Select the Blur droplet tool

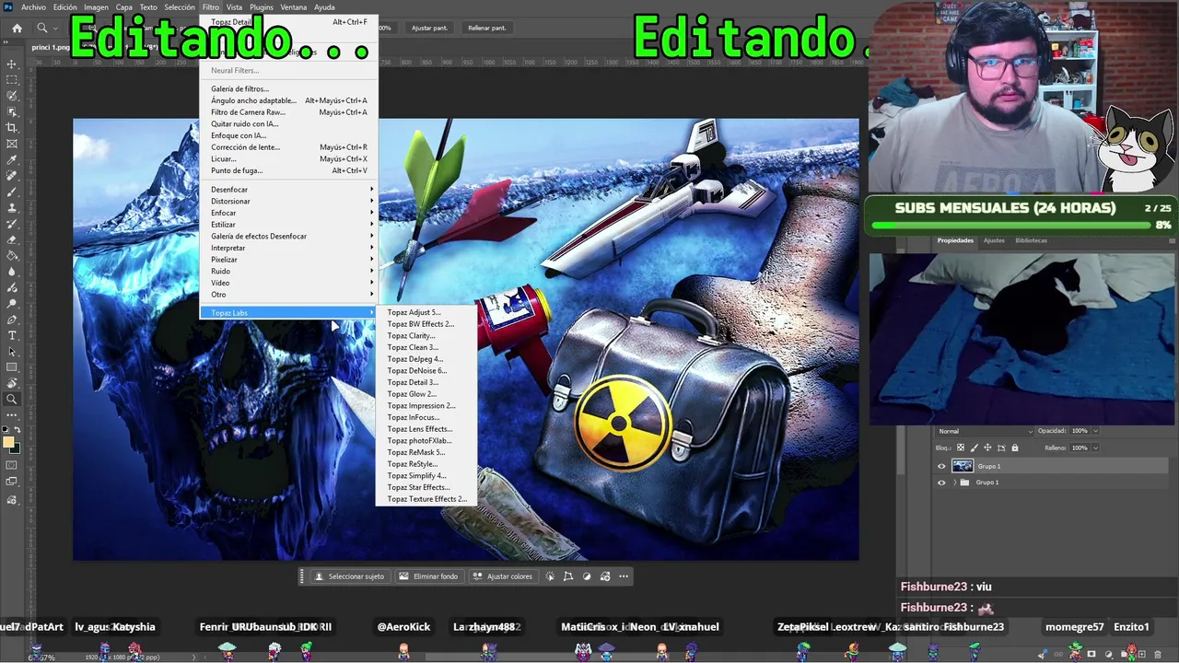[x=12, y=272]
